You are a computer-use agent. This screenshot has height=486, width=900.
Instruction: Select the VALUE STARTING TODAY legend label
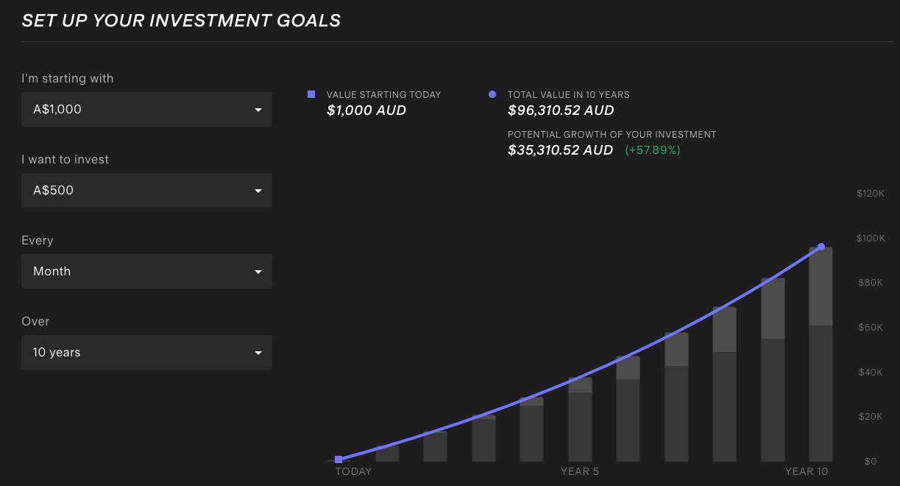[x=383, y=94]
